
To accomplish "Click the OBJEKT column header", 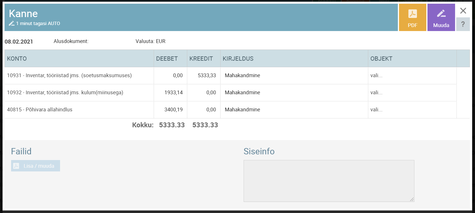I will (x=381, y=59).
